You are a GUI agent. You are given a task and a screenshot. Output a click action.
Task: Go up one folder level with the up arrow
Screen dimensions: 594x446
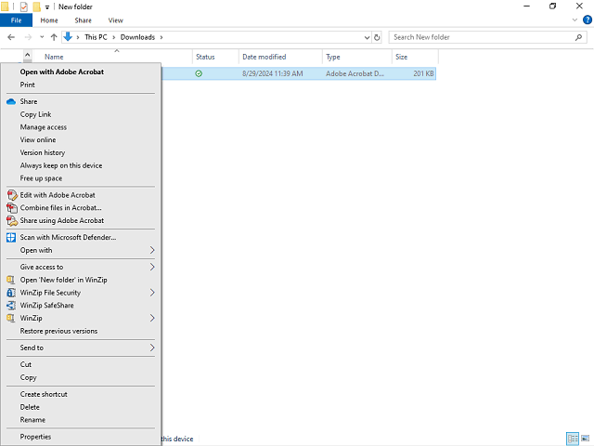coord(54,37)
